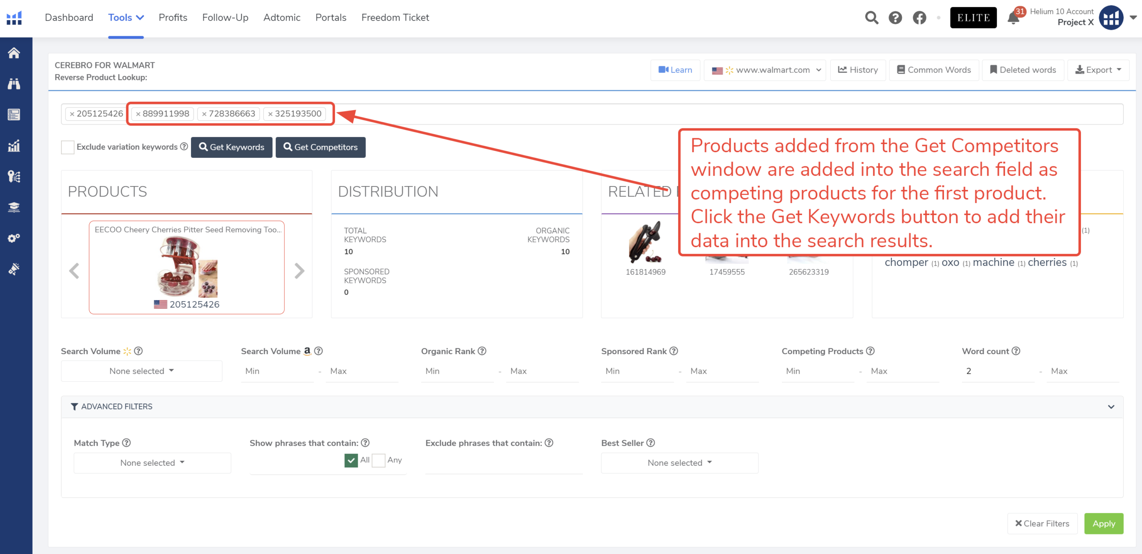Click the help question mark icon
Screen dimensions: 1142x554
click(x=895, y=18)
